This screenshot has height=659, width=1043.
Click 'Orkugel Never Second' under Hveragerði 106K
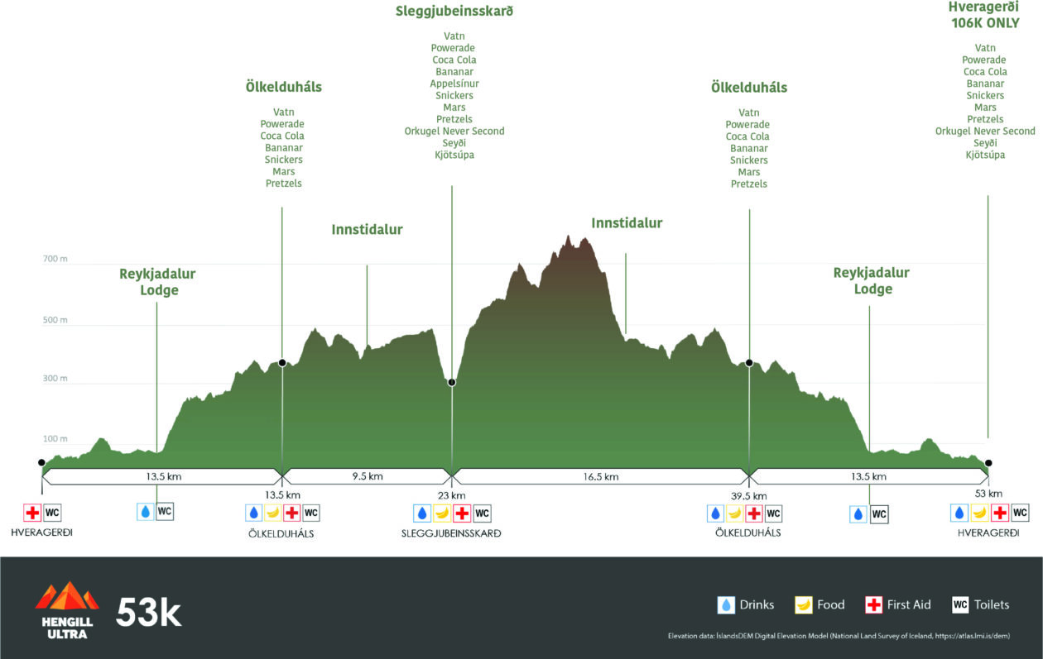985,131
